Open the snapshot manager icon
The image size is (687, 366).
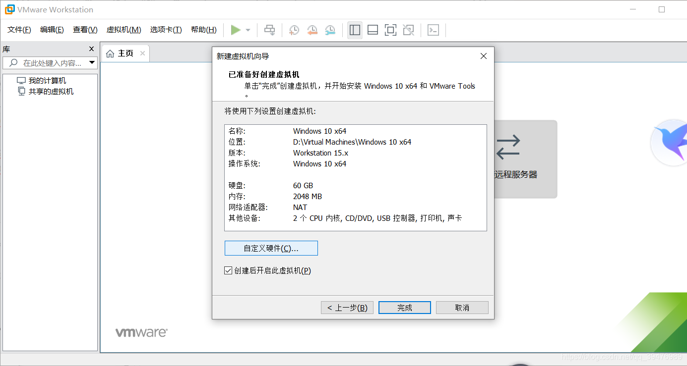[330, 30]
